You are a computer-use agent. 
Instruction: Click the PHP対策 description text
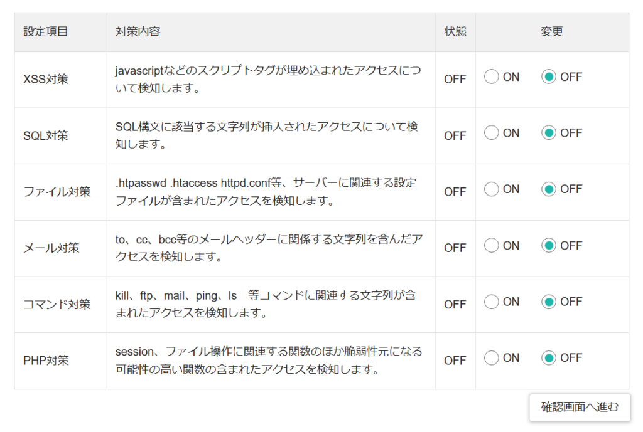pyautogui.click(x=269, y=361)
